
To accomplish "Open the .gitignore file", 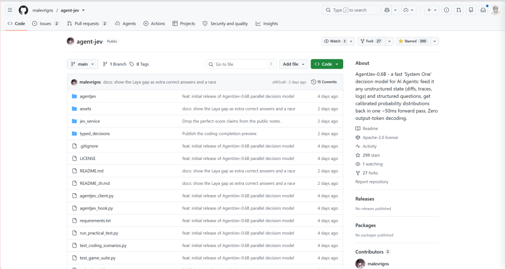I will tap(89, 146).
